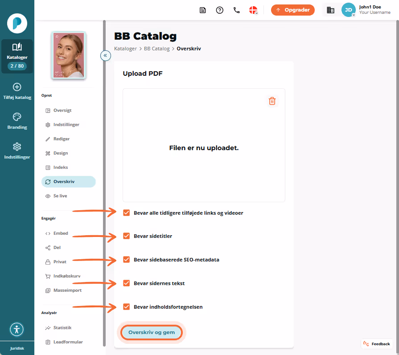
Task: Open the document notes icon in the top bar
Action: [202, 10]
